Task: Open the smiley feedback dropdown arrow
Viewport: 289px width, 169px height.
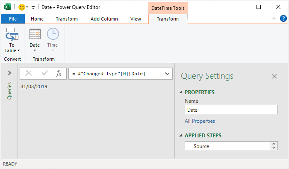Action: point(27,7)
